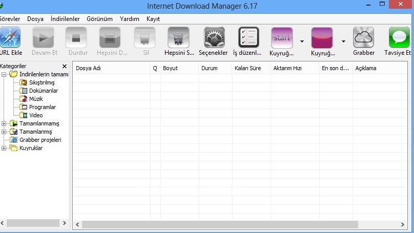Sort by Durum column header
Viewport: 414px width, 233px height.
pos(215,68)
